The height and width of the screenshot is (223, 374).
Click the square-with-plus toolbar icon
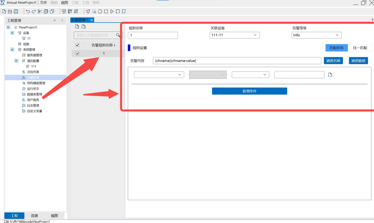(46, 11)
